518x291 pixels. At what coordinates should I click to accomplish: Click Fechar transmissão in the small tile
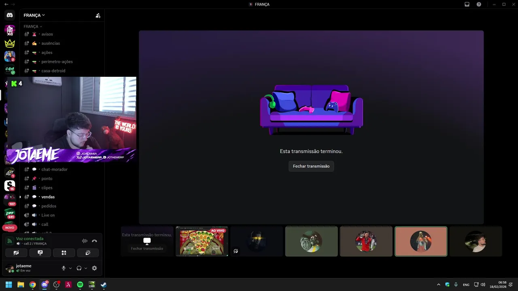[x=147, y=249]
